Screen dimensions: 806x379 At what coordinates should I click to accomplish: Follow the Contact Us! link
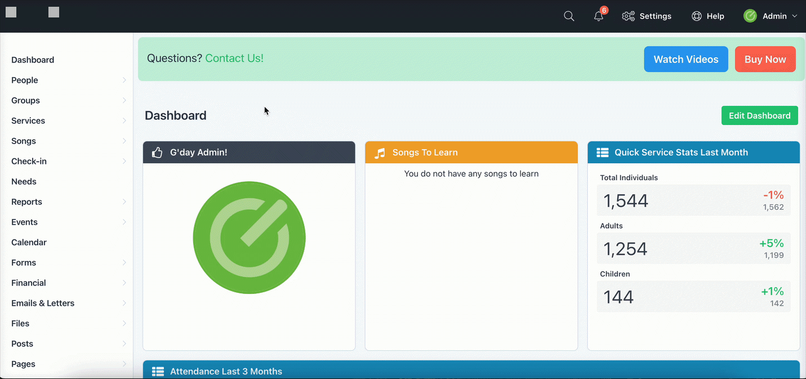234,58
